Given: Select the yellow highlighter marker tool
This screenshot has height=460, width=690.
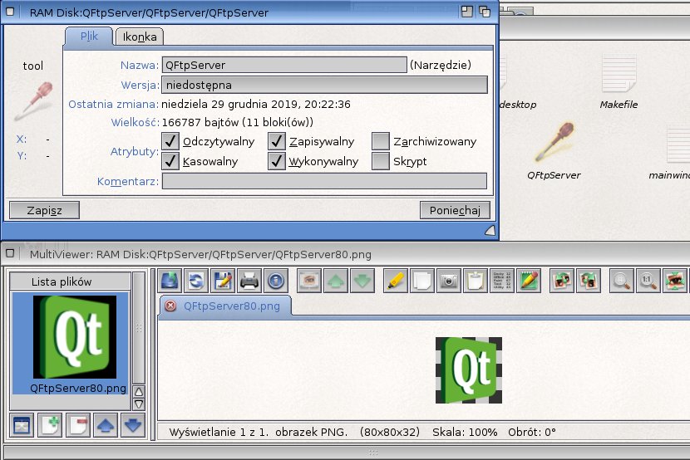Looking at the screenshot, I should coord(395,281).
